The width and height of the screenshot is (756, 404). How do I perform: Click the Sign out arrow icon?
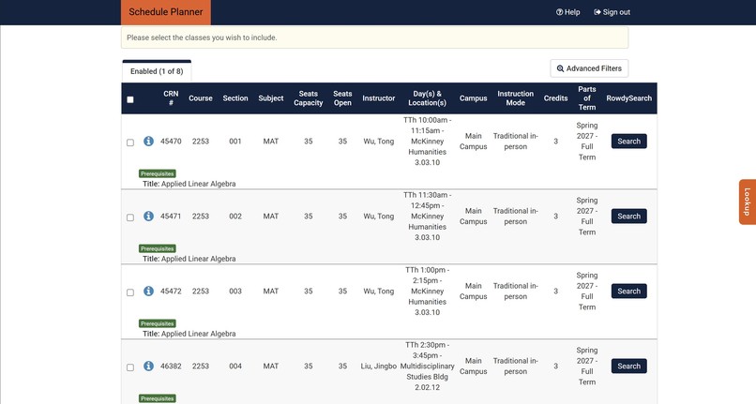(x=597, y=12)
